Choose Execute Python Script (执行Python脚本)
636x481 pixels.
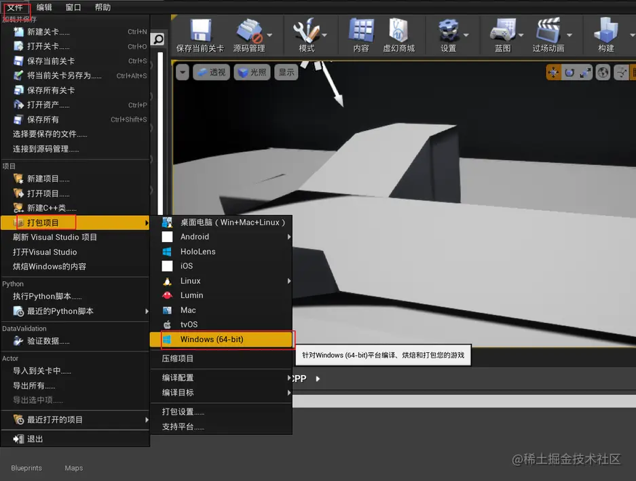75,296
